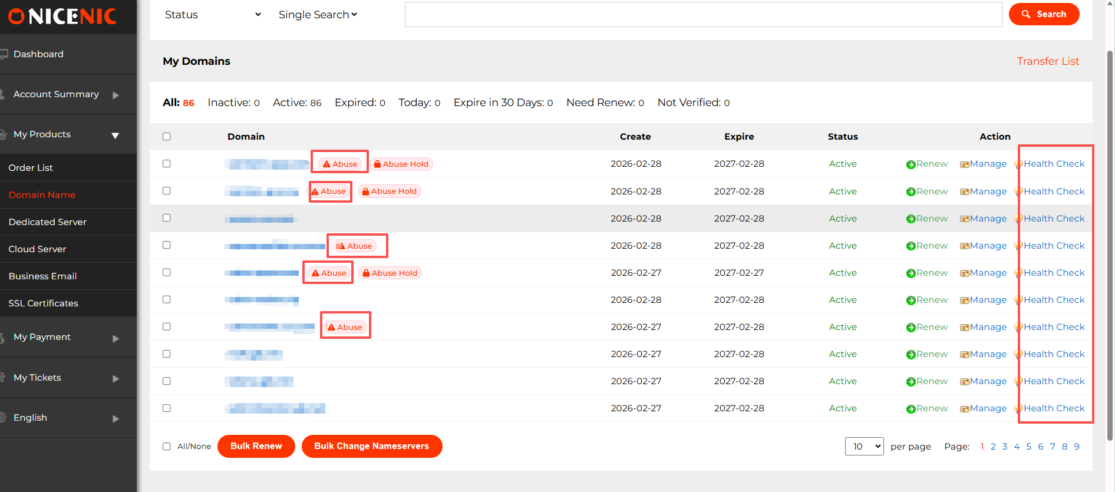Click the Dashboard monitor icon in sidebar
The image size is (1115, 492).
coord(4,54)
